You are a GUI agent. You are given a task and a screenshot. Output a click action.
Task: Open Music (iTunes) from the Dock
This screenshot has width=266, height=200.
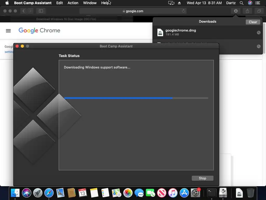click(173, 193)
